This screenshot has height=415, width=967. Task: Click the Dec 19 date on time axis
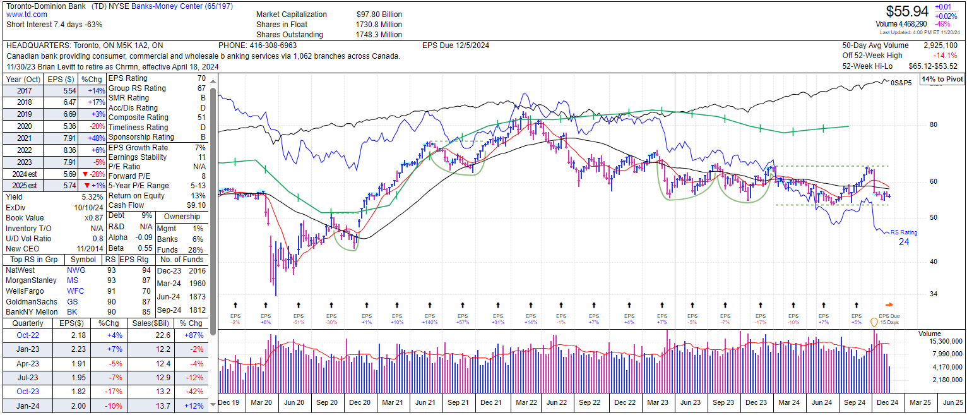tap(230, 402)
